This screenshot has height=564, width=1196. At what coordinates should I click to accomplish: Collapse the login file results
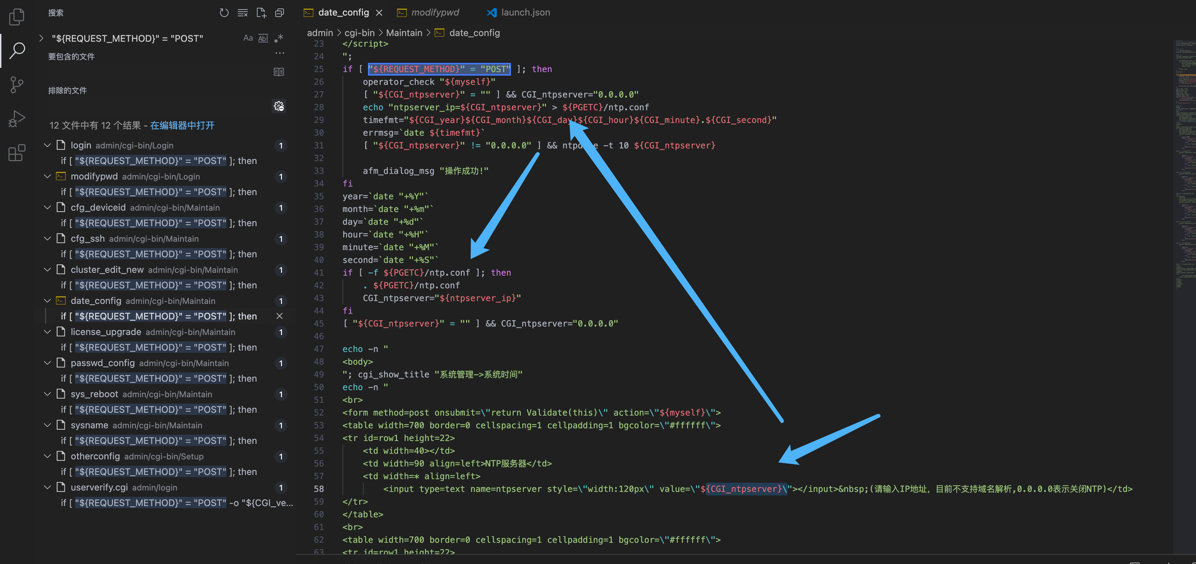pyautogui.click(x=47, y=145)
